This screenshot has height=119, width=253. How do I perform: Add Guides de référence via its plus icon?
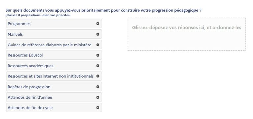pos(98,45)
